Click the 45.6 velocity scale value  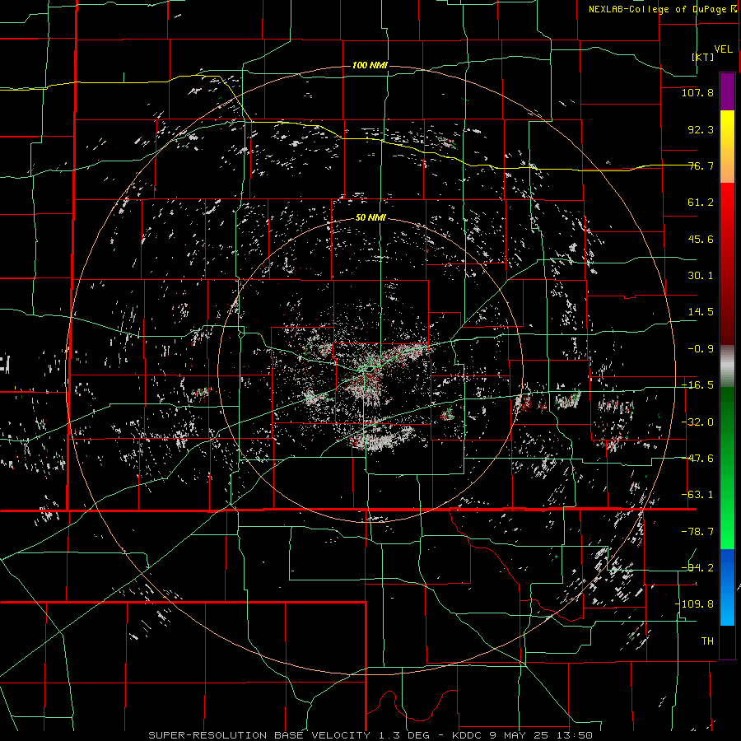tap(701, 239)
